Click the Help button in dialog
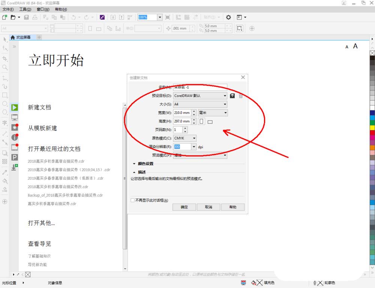Viewport: 375px width, 288px height. (233, 207)
